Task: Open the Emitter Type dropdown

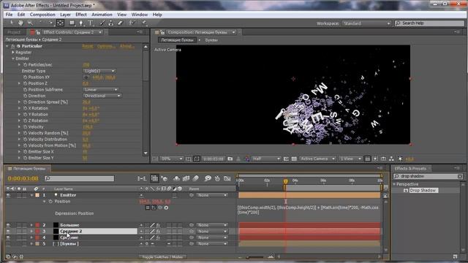Action: 99,71
